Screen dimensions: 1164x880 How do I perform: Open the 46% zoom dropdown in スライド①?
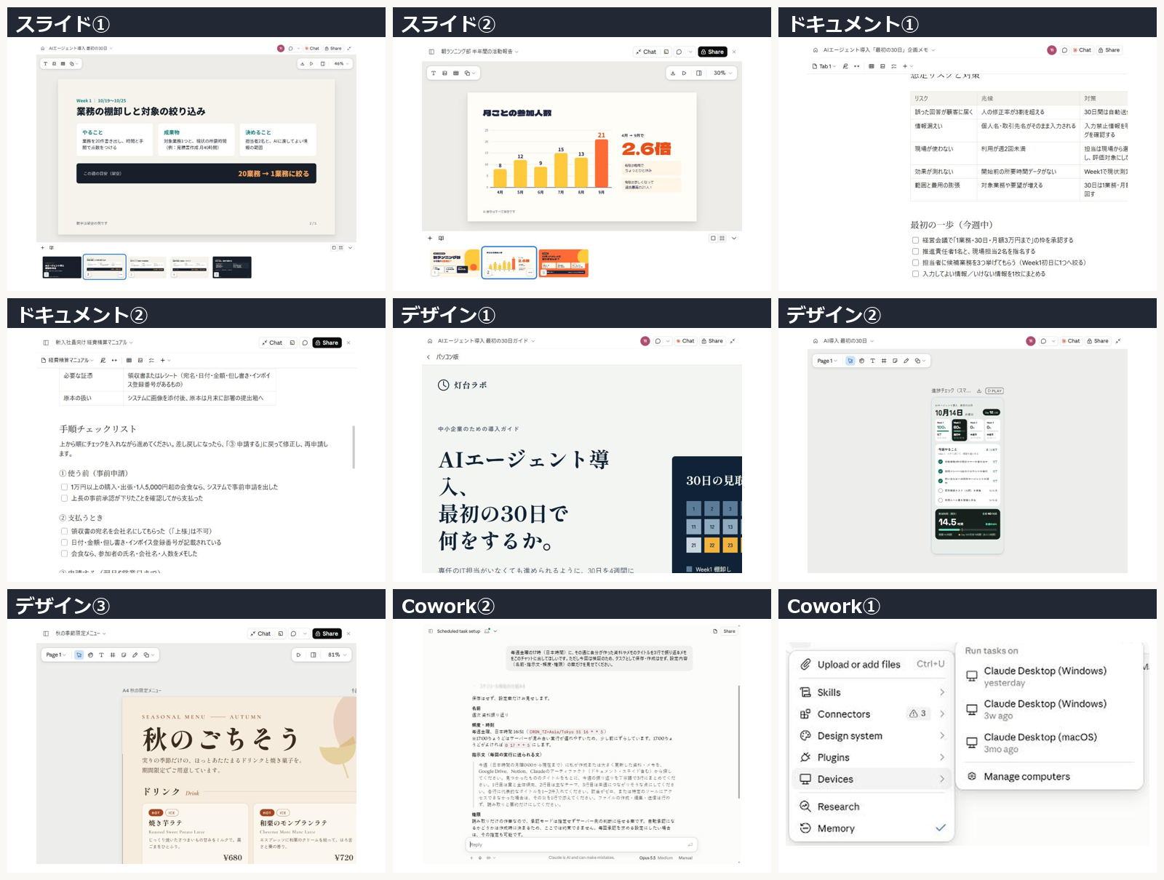click(341, 64)
